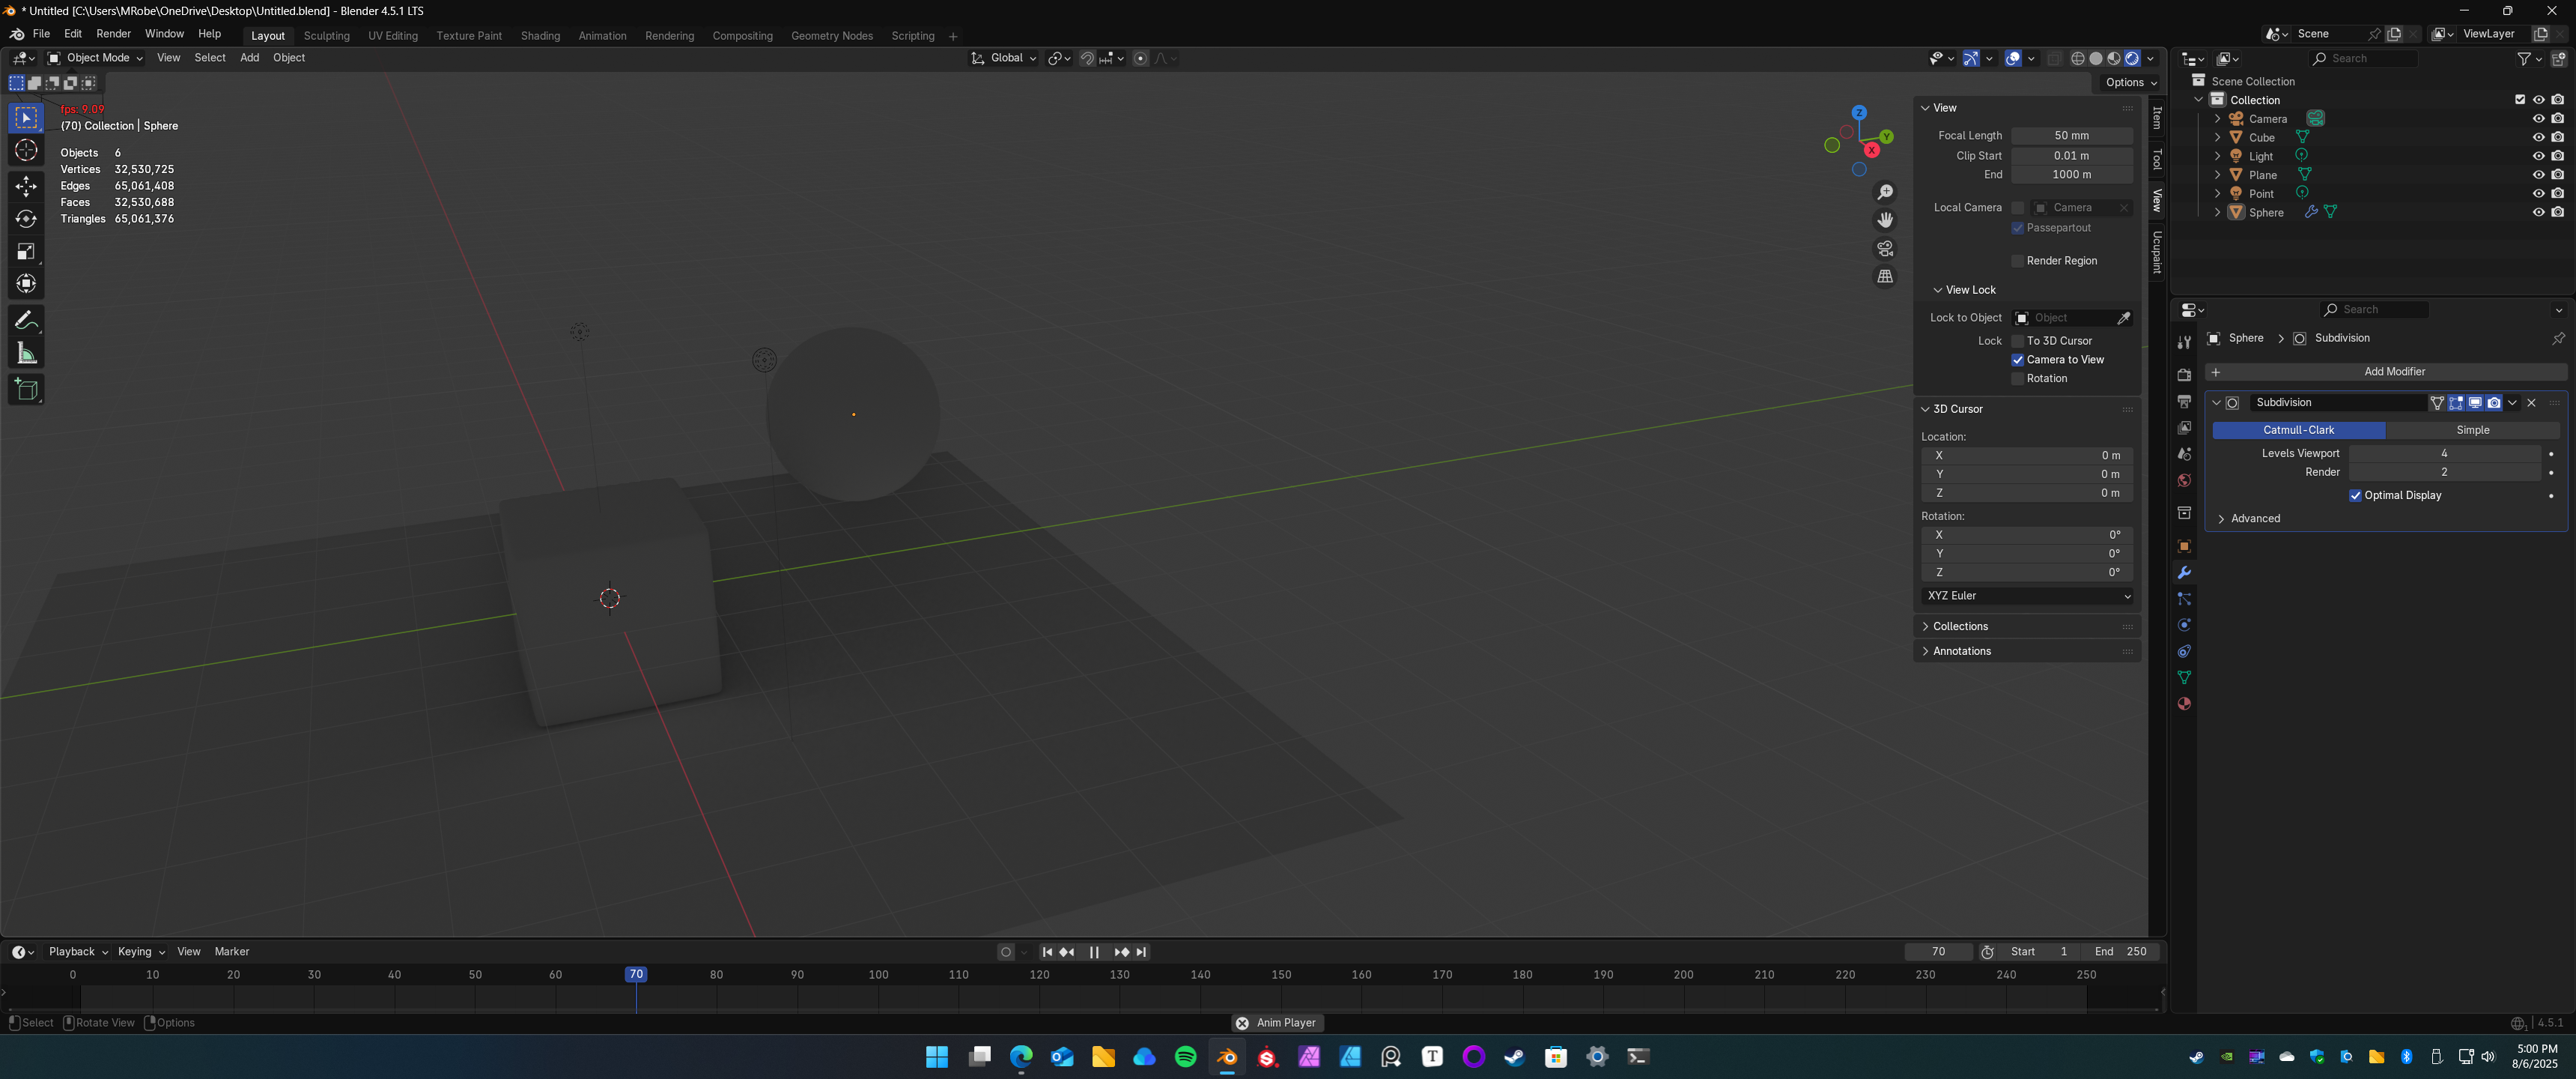Click eyedropper next to Lock to Object

click(x=2123, y=318)
